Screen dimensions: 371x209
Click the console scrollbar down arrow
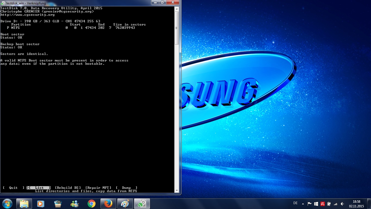177,190
